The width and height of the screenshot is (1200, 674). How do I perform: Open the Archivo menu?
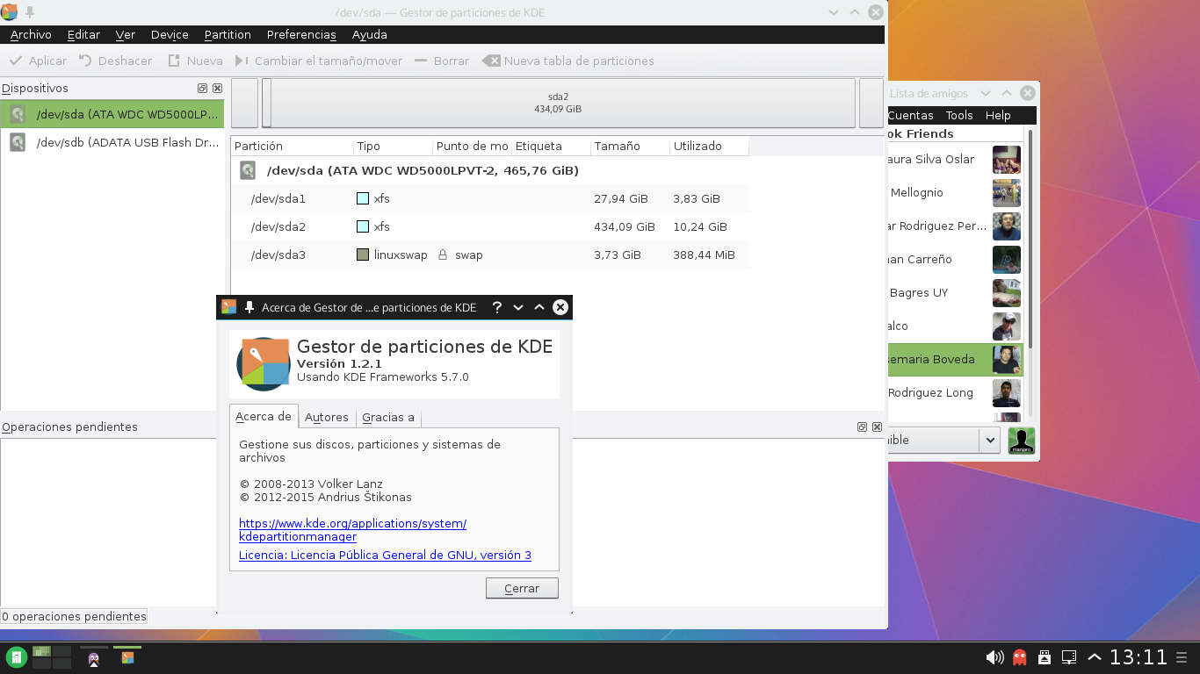point(31,35)
